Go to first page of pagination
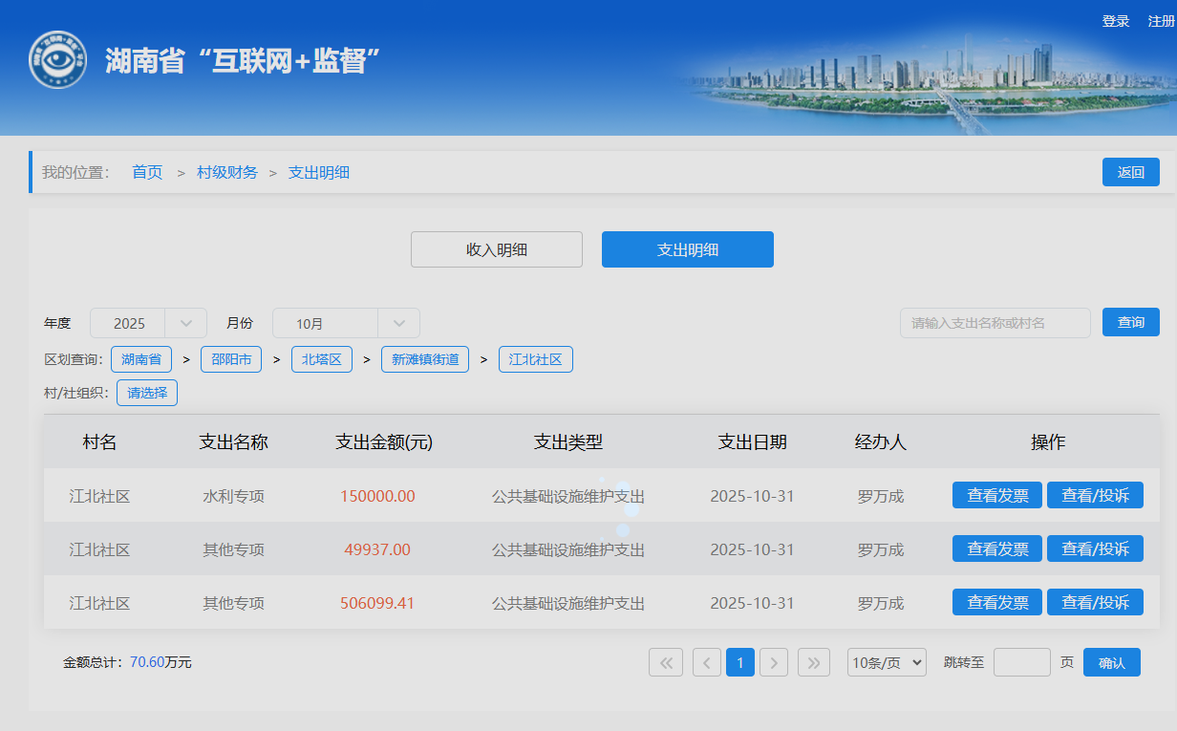Screen dimensions: 1177x731 (666, 662)
